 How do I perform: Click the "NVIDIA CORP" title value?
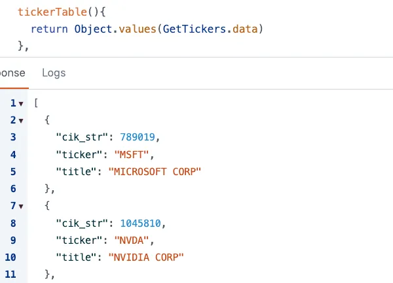[x=146, y=257]
